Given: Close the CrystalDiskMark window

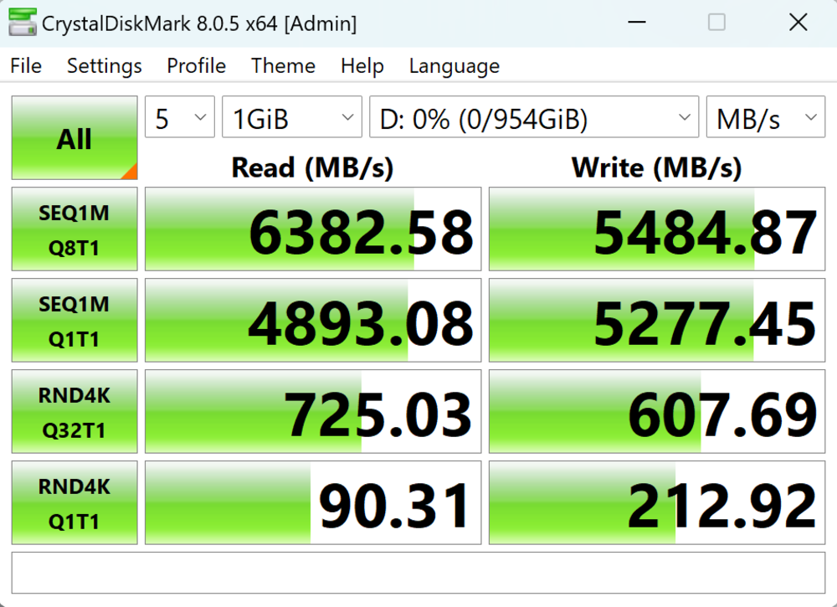Looking at the screenshot, I should [x=798, y=23].
